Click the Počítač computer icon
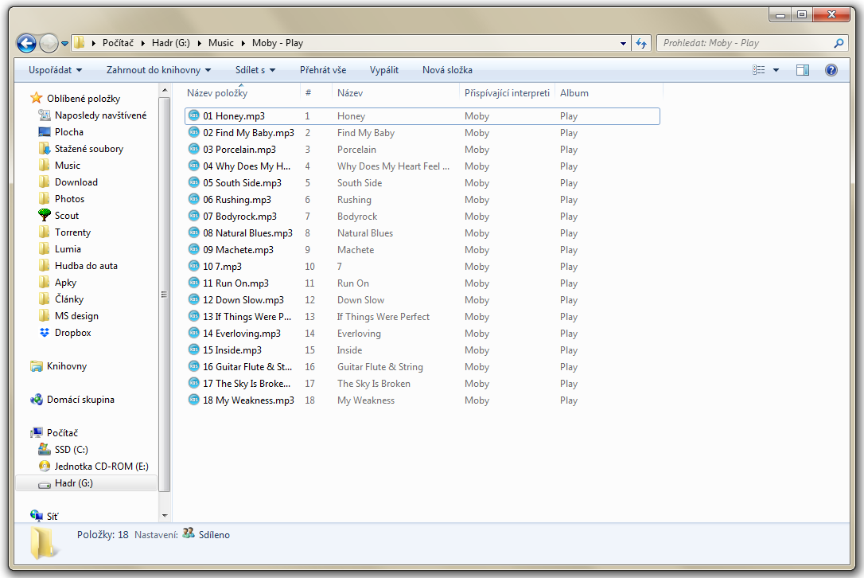Viewport: 864px width, 578px height. pyautogui.click(x=37, y=433)
